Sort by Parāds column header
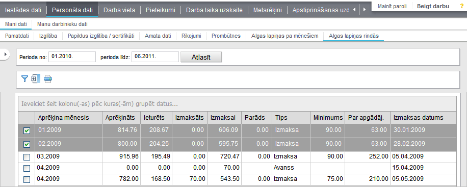The width and height of the screenshot is (467, 187). click(x=256, y=118)
